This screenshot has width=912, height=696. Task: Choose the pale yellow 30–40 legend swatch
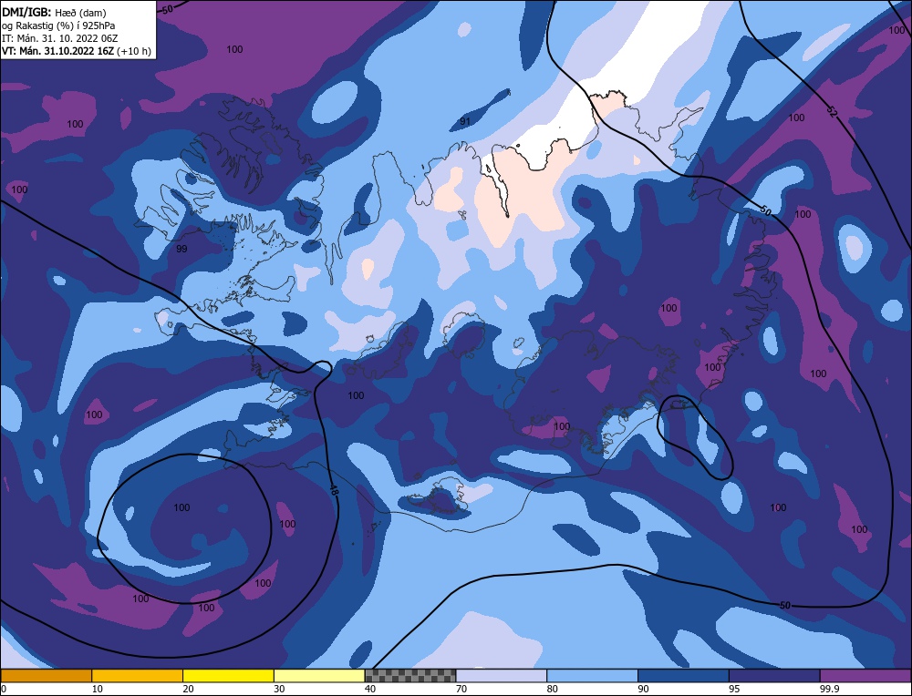(319, 675)
